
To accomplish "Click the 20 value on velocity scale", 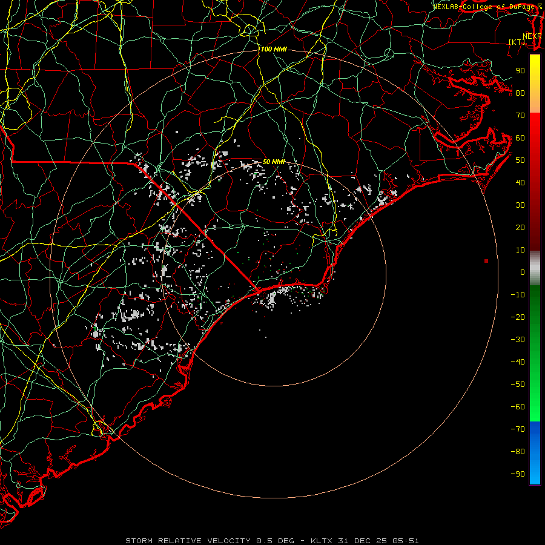I will click(520, 227).
